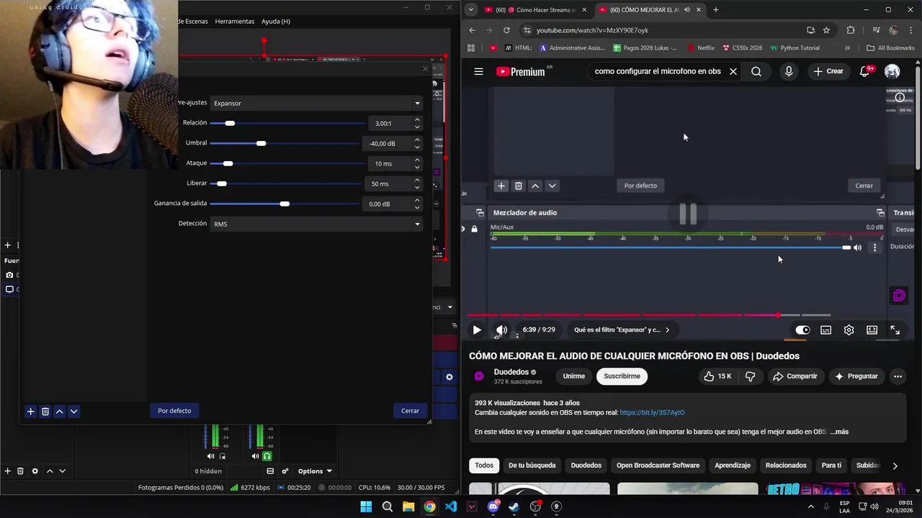Run the YouTube search with the magnifier button
The height and width of the screenshot is (518, 922).
click(x=756, y=71)
